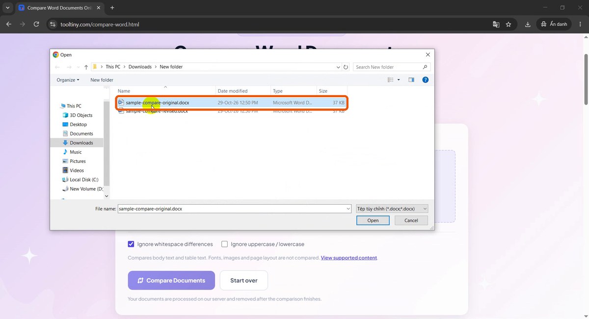Open View supported content link
Viewport: 589px width, 319px height.
[349, 258]
